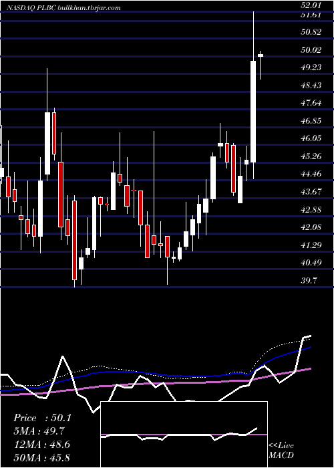
Task: Click the tall white breakout candle near 49.8
Action: point(253,112)
